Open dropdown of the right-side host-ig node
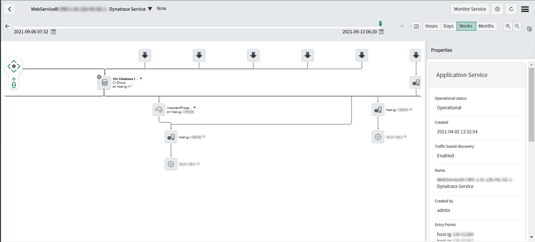 411,109
